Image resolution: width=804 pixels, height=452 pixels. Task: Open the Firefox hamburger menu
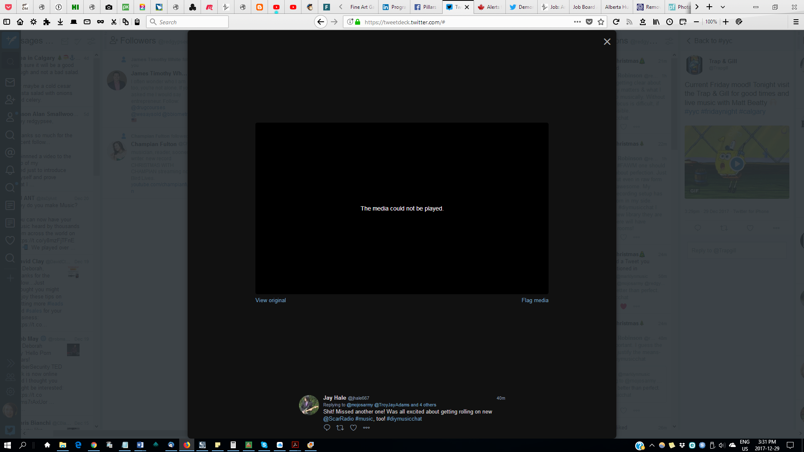point(795,22)
